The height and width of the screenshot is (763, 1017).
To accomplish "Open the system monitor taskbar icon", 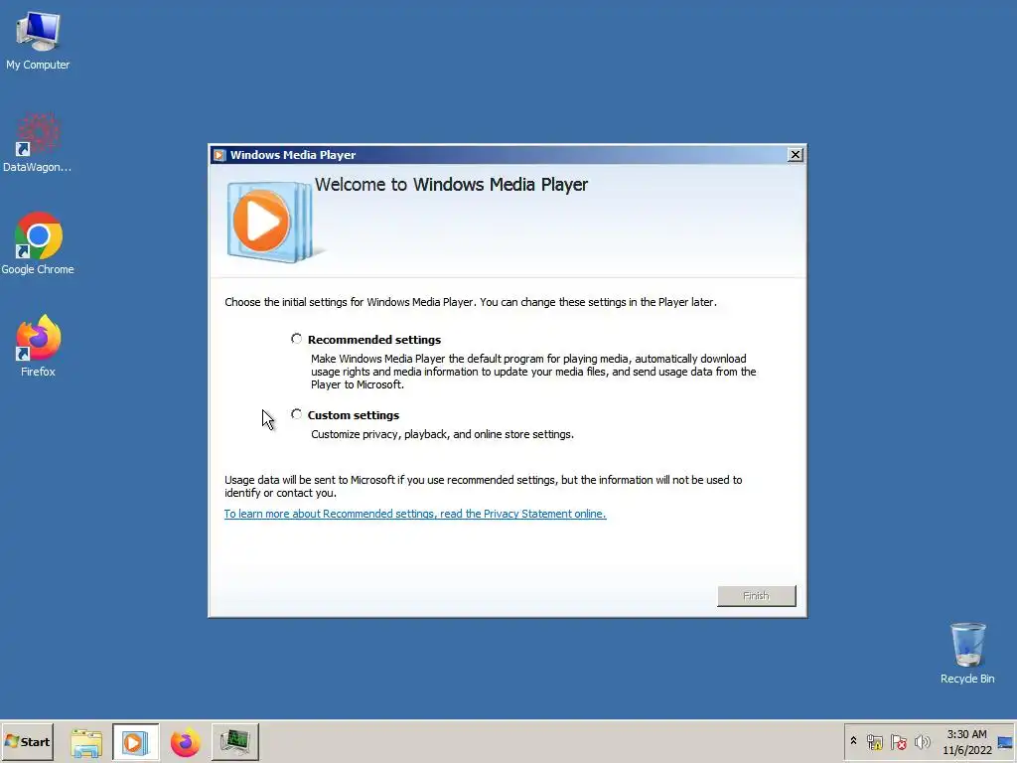I will click(x=234, y=742).
